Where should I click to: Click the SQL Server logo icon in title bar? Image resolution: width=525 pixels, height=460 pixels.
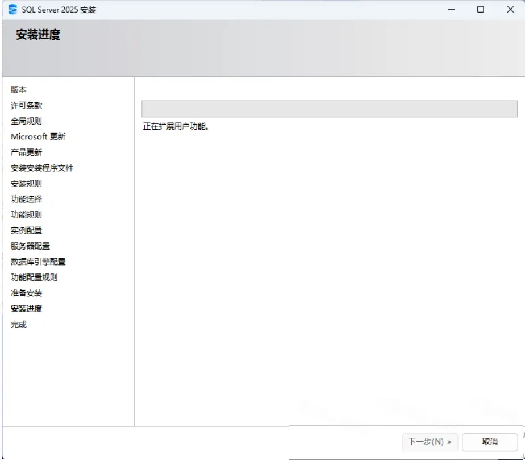tap(13, 9)
